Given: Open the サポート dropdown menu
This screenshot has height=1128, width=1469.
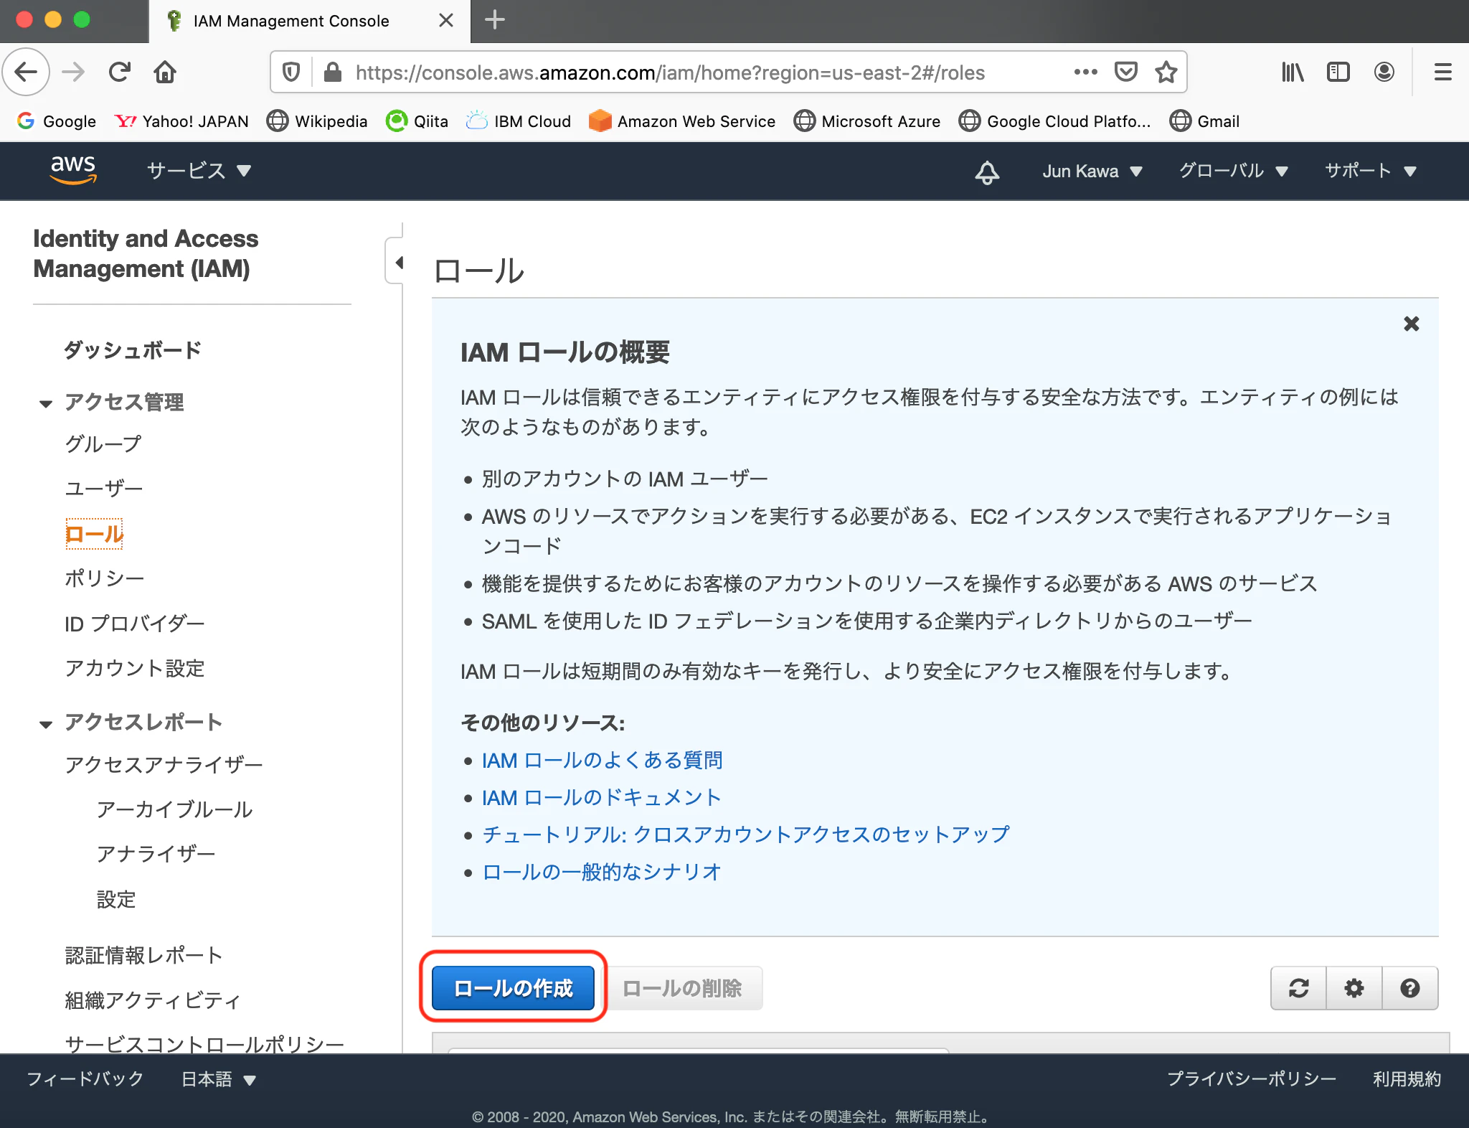Looking at the screenshot, I should tap(1371, 171).
